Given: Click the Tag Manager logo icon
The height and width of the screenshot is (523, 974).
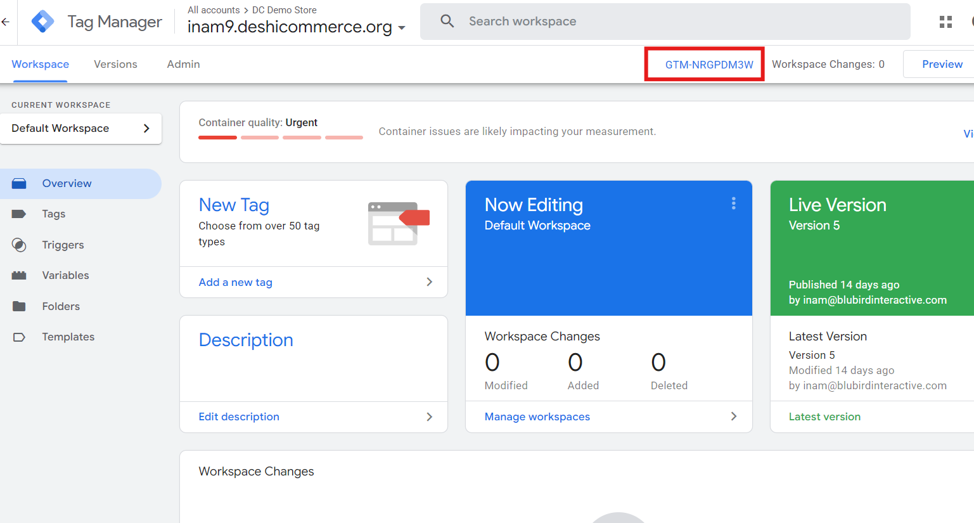Looking at the screenshot, I should (x=42, y=22).
